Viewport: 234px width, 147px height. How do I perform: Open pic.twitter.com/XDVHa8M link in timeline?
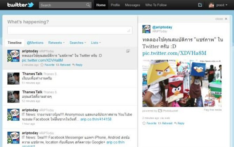pyautogui.click(x=42, y=60)
